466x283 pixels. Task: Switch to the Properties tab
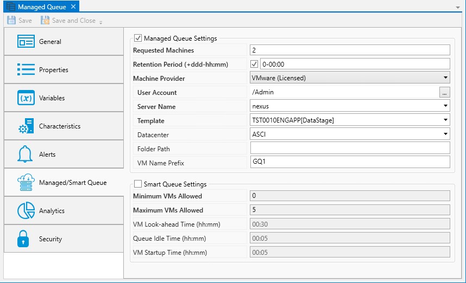pyautogui.click(x=64, y=69)
